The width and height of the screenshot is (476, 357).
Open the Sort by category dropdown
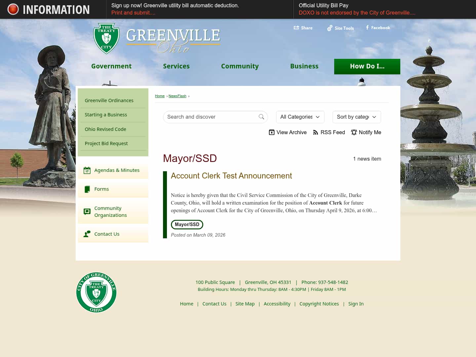click(x=356, y=117)
